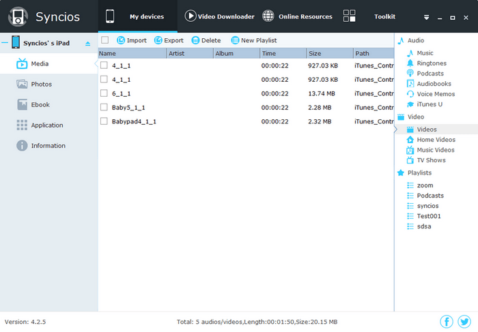478x332 pixels.
Task: Click the Export toolbar icon
Action: coord(158,40)
